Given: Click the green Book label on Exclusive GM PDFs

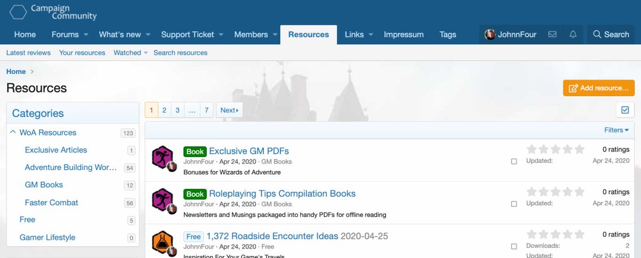Looking at the screenshot, I should [x=195, y=151].
